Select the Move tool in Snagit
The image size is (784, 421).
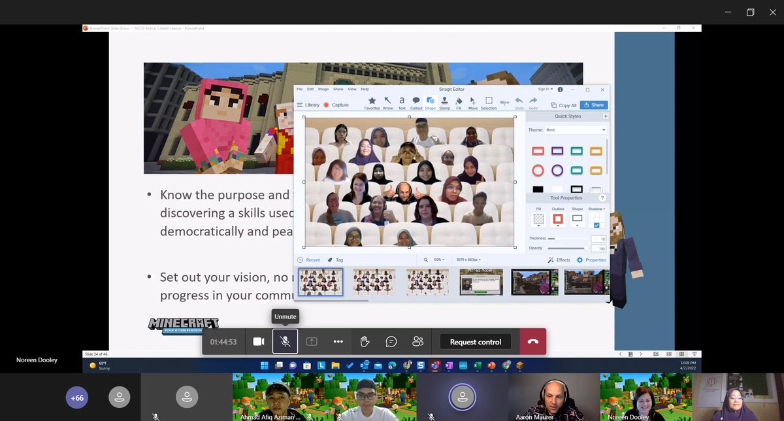473,103
